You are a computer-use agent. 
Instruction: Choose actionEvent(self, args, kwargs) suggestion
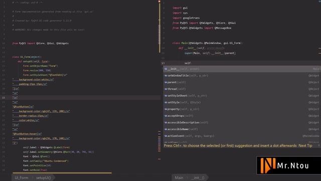(x=242, y=136)
